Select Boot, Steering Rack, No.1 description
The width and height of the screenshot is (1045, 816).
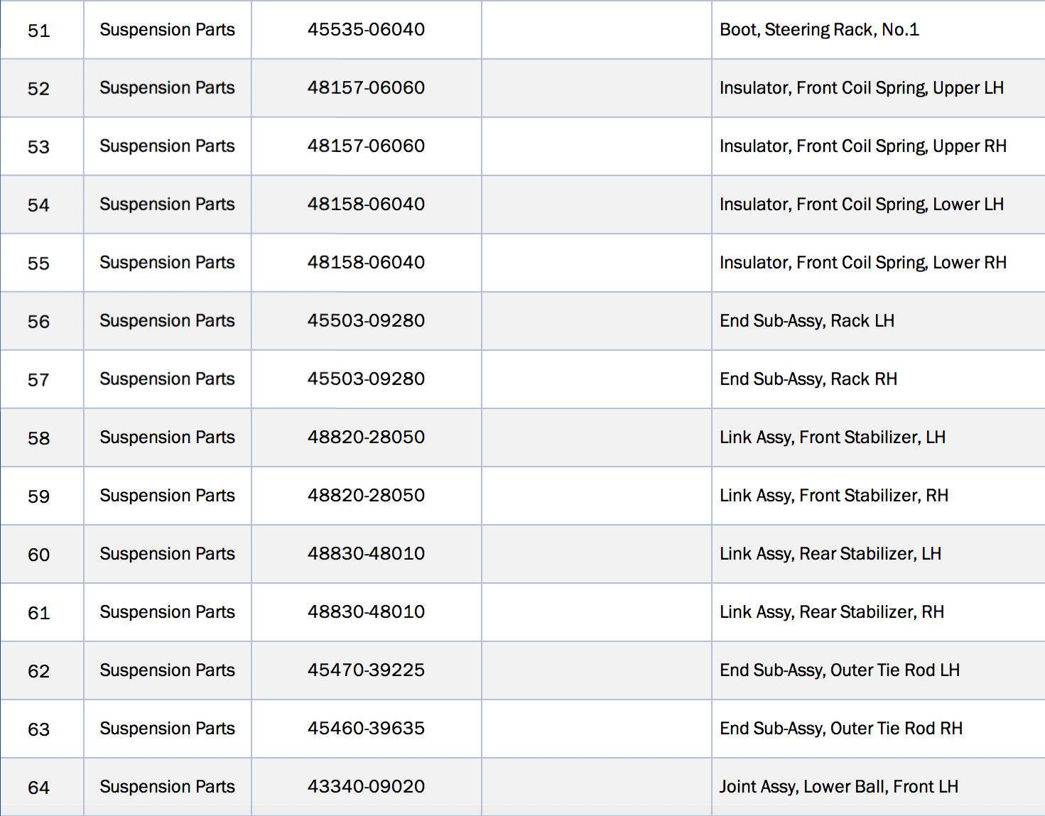click(819, 29)
